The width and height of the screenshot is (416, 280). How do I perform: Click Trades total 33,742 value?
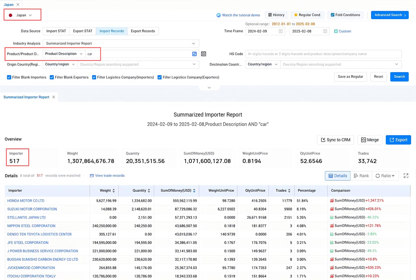367,161
